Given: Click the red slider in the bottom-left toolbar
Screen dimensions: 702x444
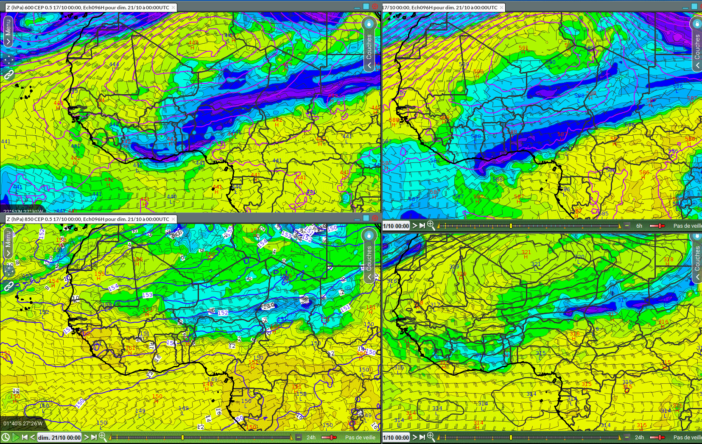Looking at the screenshot, I should [329, 438].
